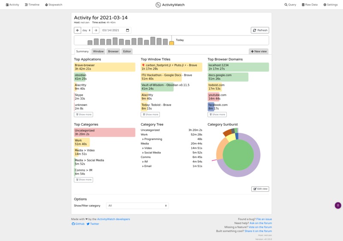Show more Top Window Titles
The image size is (343, 241).
(150, 115)
